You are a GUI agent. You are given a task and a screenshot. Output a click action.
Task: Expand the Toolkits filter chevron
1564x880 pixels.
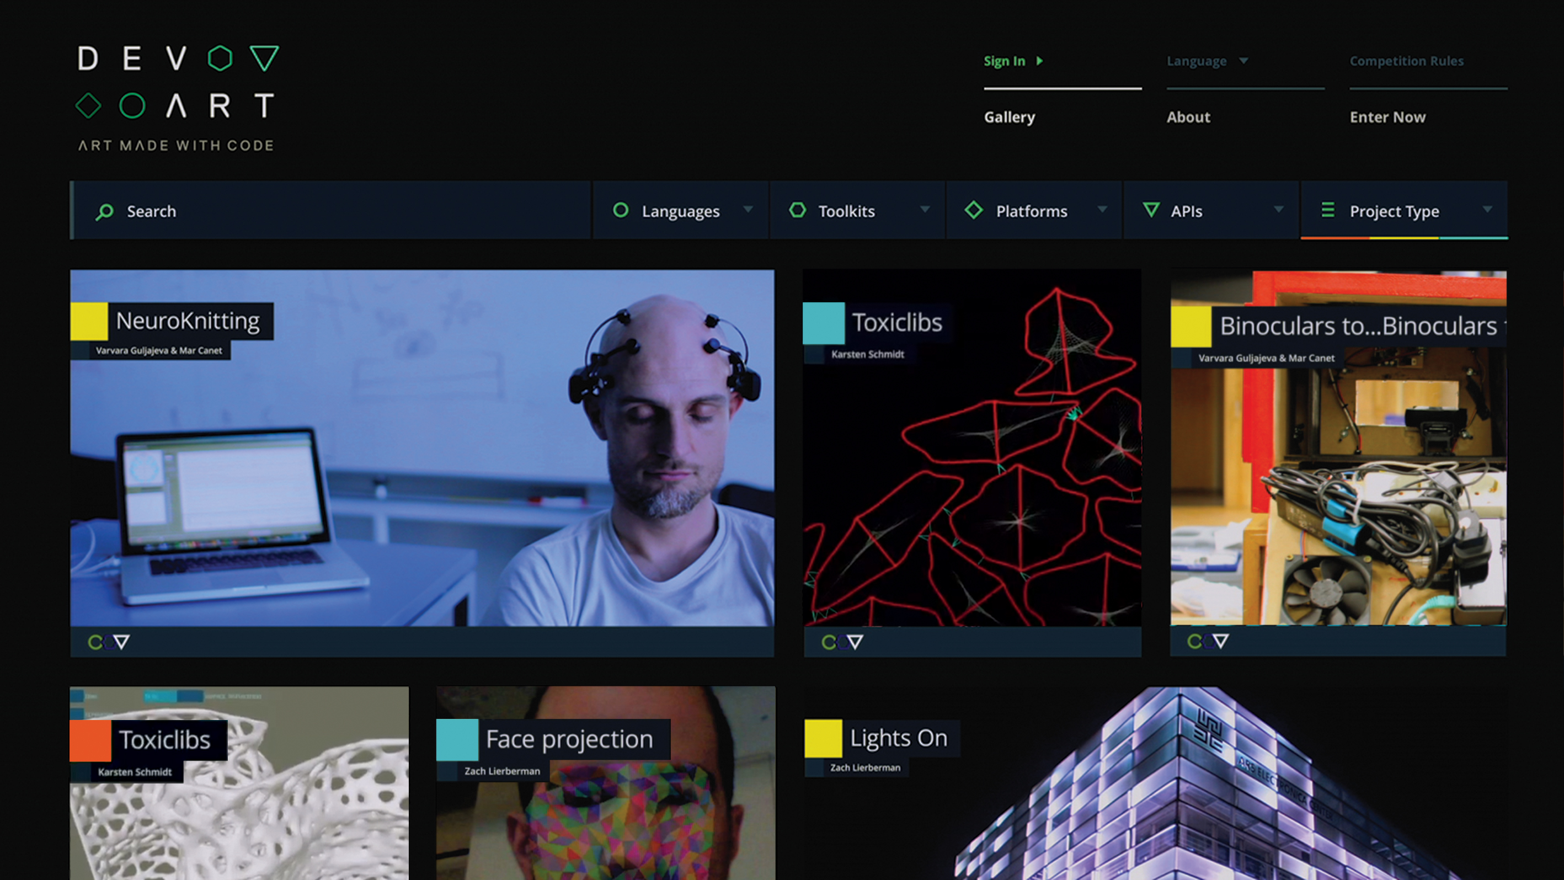tap(925, 210)
